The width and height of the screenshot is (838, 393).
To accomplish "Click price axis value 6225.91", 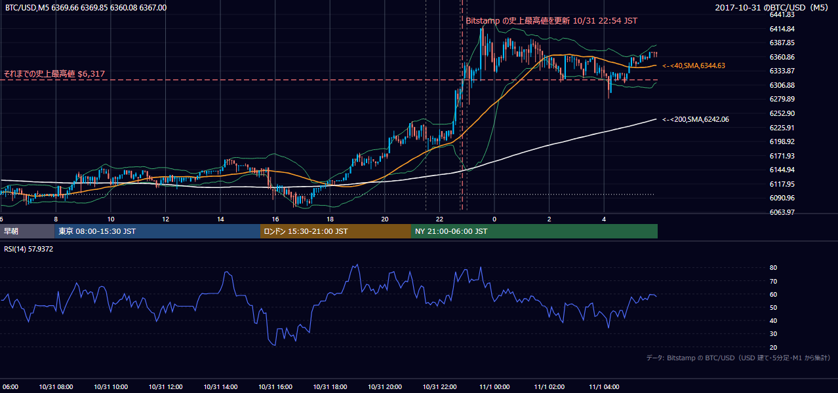I will point(782,128).
